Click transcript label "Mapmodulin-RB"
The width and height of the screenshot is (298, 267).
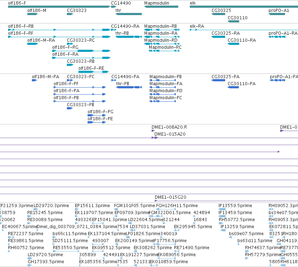(160, 26)
